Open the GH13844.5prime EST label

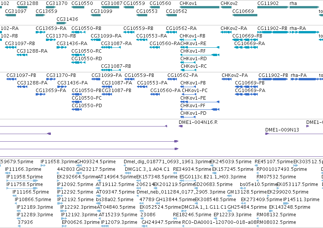(x=175, y=200)
